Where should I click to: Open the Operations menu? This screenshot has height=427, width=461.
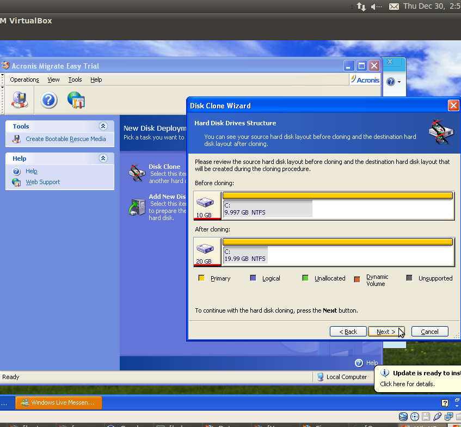pyautogui.click(x=24, y=80)
